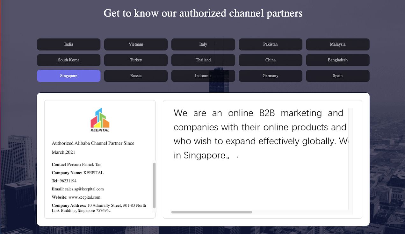Show Spain channel partners

click(337, 76)
